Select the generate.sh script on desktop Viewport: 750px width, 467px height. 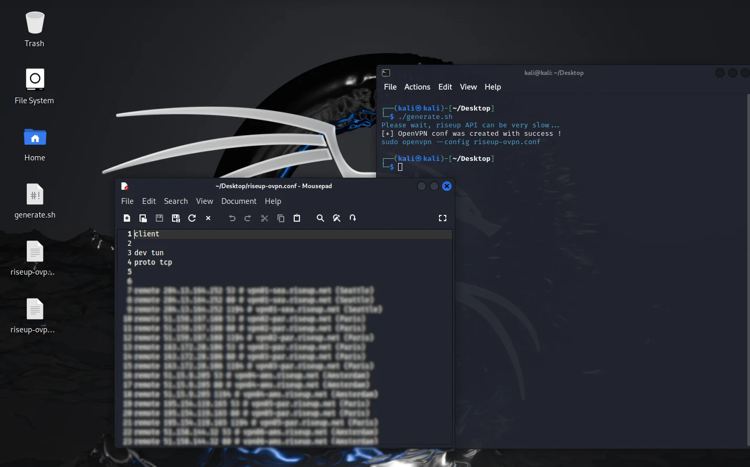tap(35, 201)
